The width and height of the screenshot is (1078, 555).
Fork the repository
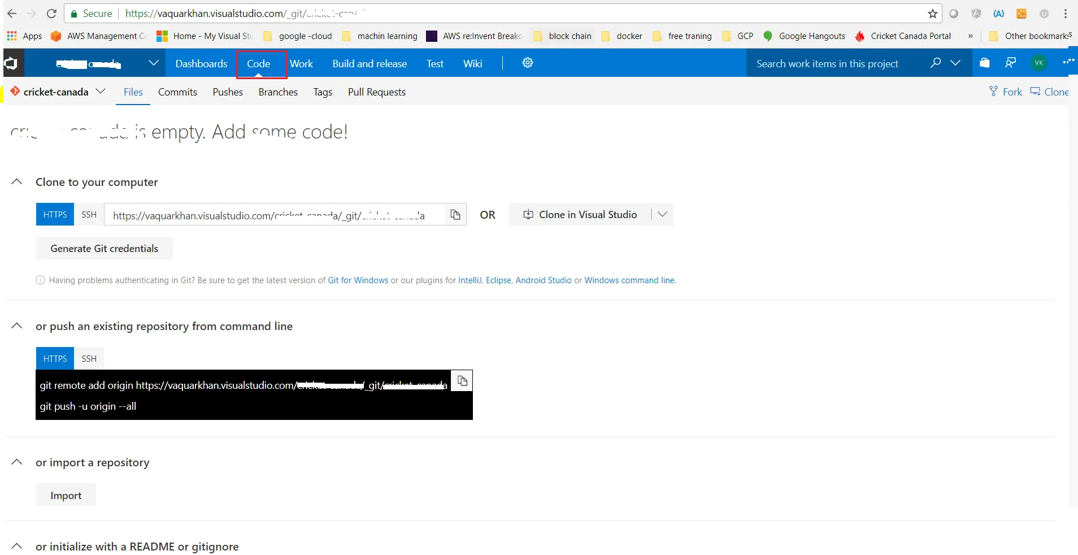[x=1006, y=92]
